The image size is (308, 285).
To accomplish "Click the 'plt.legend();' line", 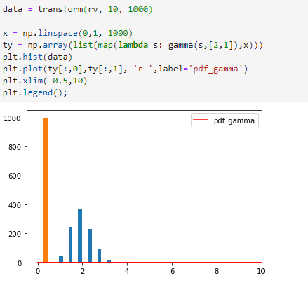I will [35, 92].
